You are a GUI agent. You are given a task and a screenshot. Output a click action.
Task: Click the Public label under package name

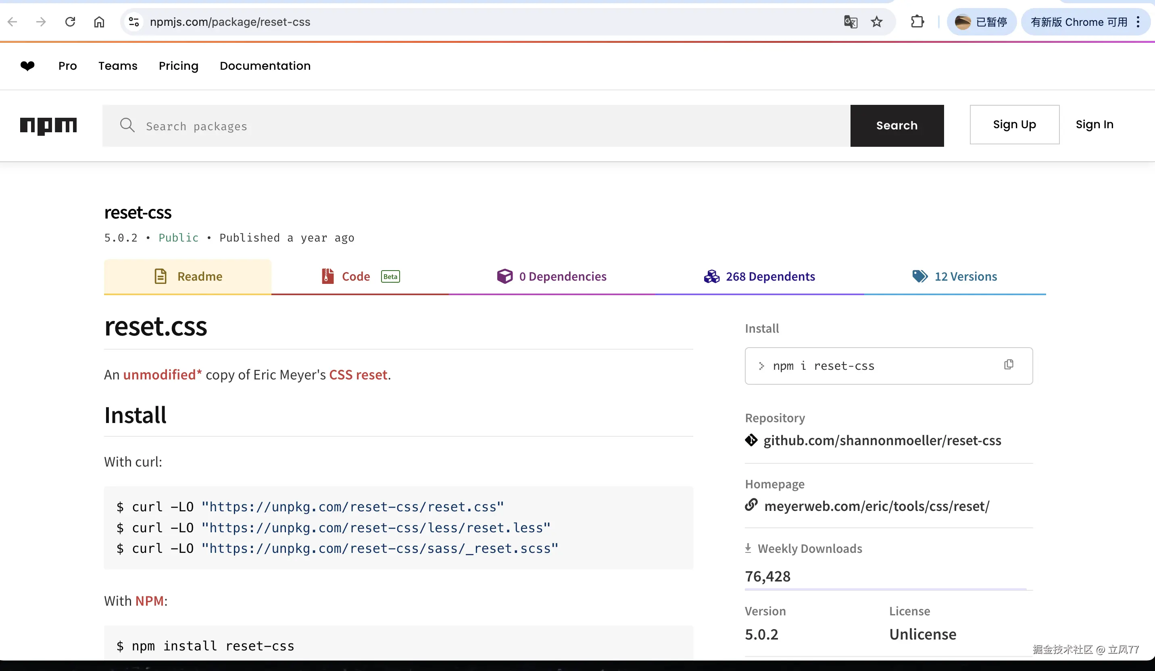pyautogui.click(x=178, y=238)
